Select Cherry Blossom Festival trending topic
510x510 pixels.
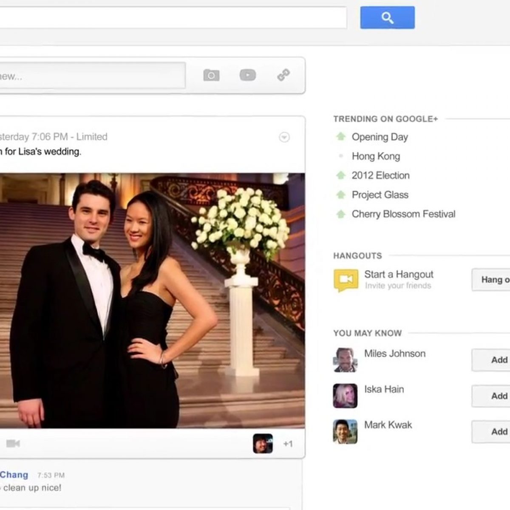[x=403, y=214]
